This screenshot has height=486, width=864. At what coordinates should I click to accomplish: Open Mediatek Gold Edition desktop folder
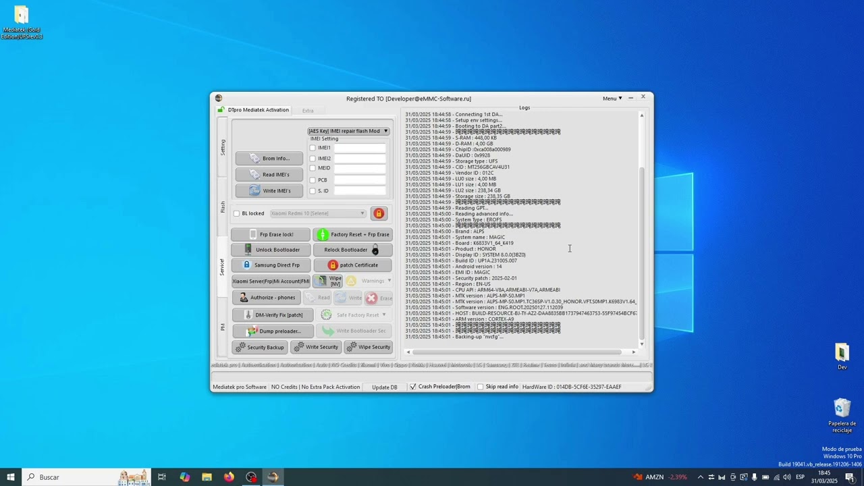pos(22,22)
